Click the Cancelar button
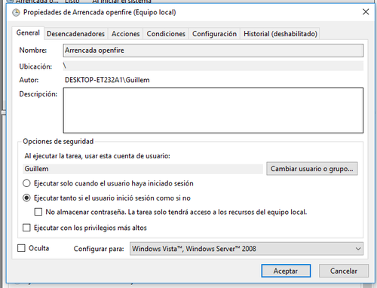 coord(344,271)
